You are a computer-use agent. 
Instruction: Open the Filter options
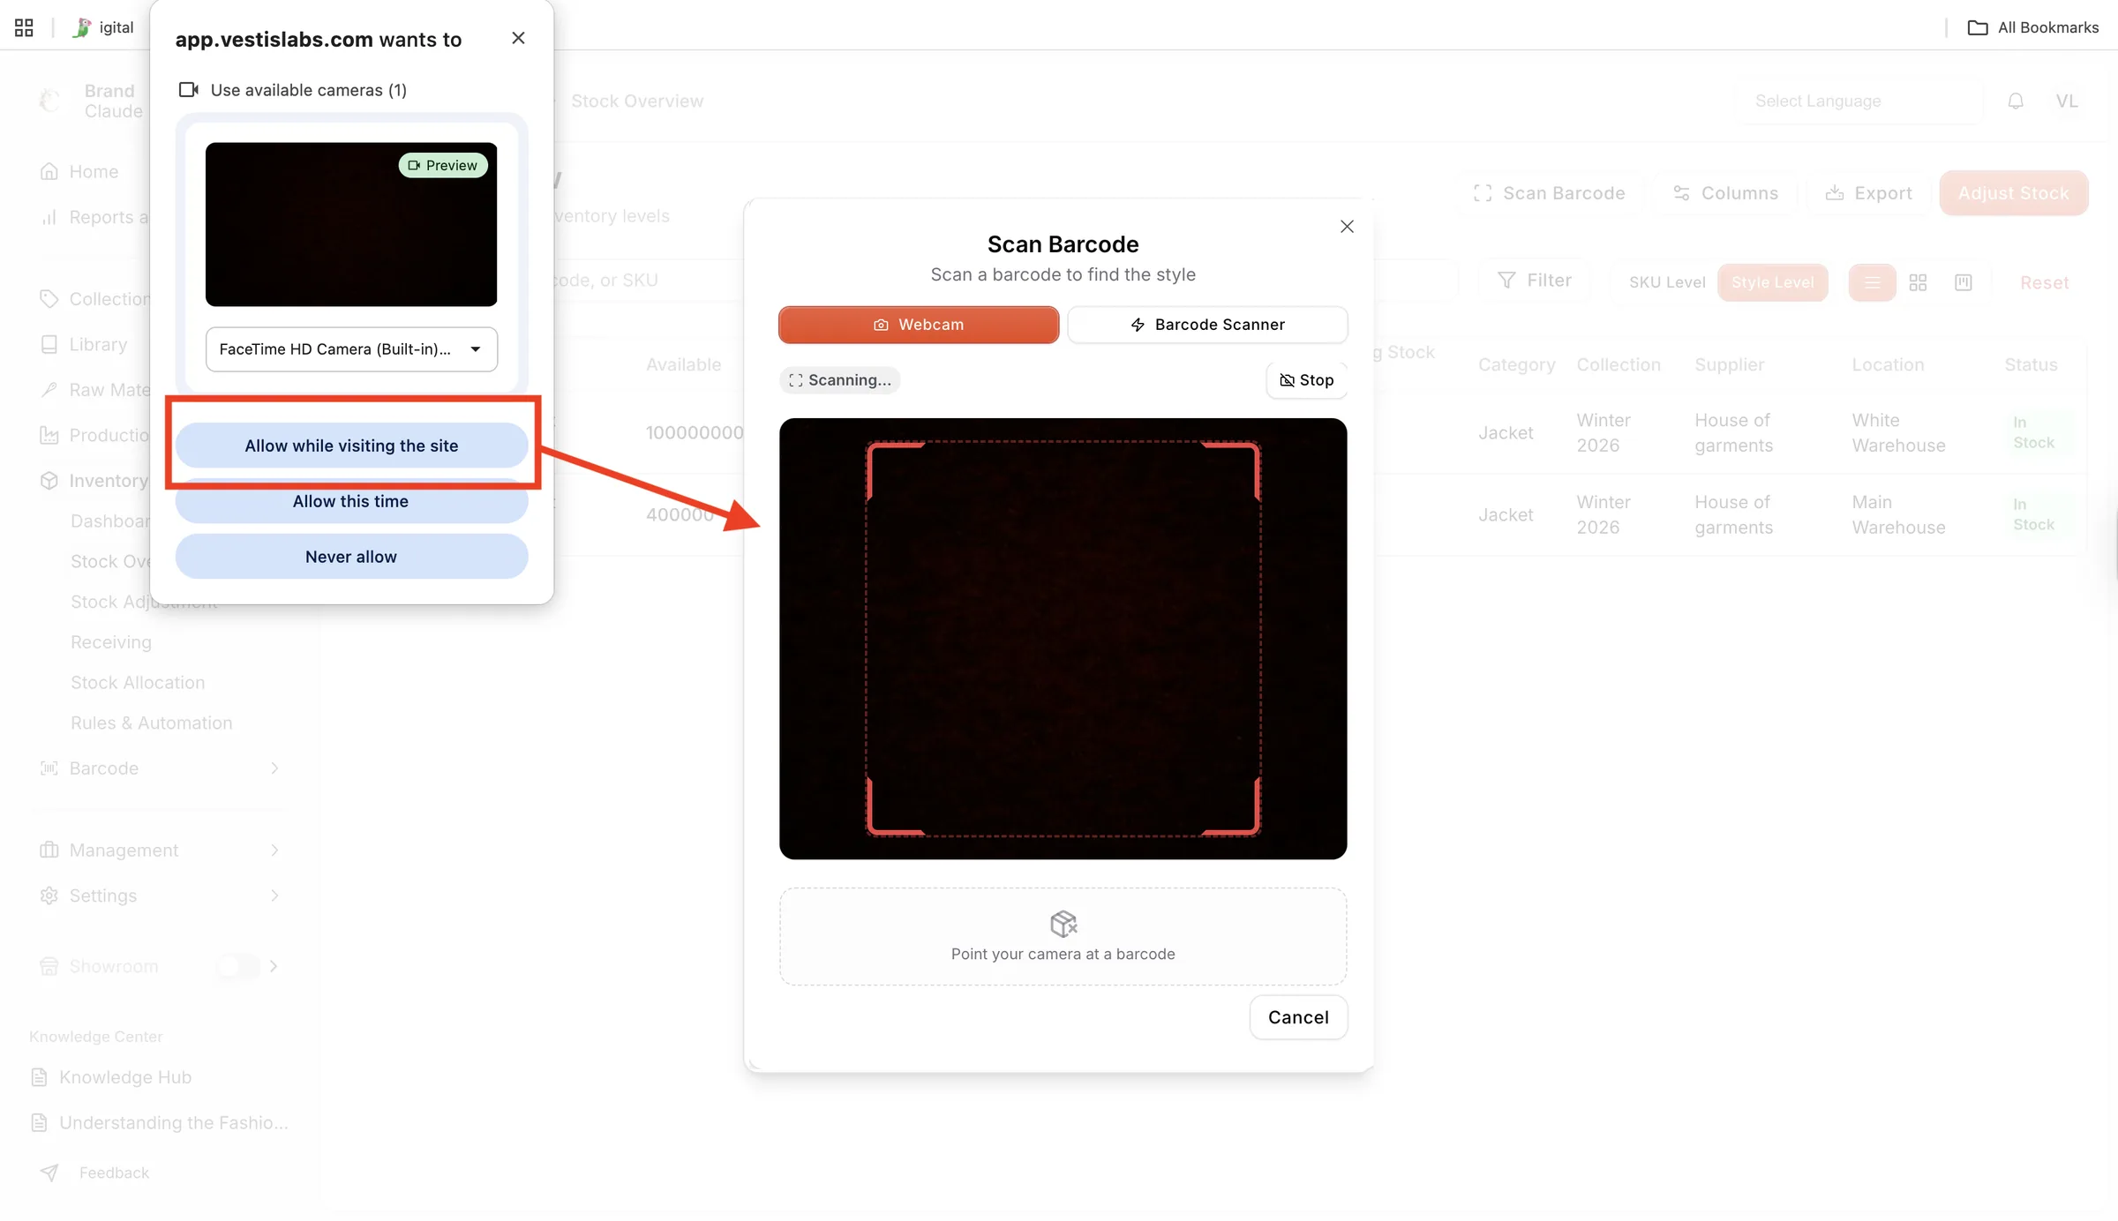[1536, 281]
